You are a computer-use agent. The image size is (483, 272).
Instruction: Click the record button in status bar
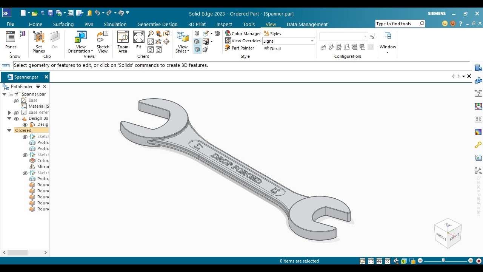click(x=479, y=261)
